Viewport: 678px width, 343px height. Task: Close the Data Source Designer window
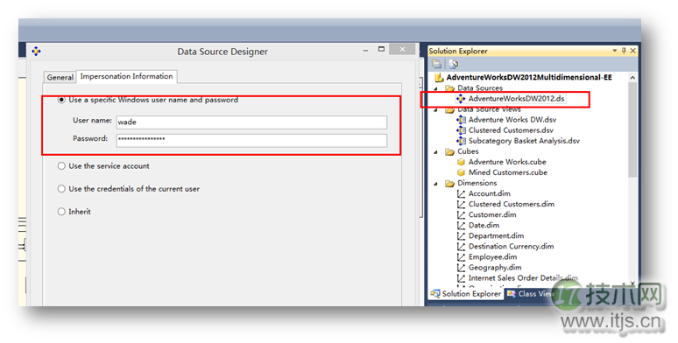click(x=402, y=49)
